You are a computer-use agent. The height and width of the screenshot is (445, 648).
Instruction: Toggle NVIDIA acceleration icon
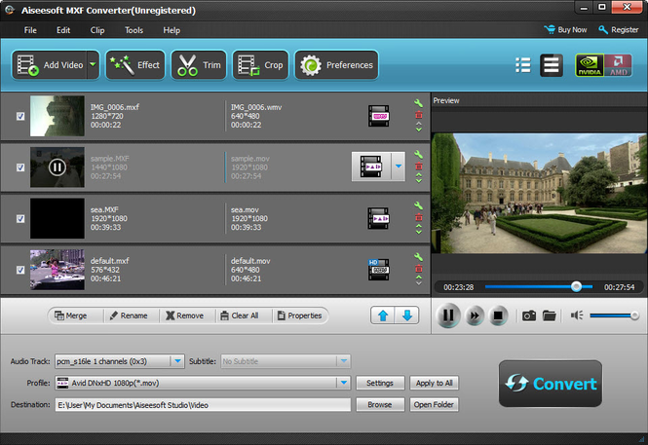590,65
